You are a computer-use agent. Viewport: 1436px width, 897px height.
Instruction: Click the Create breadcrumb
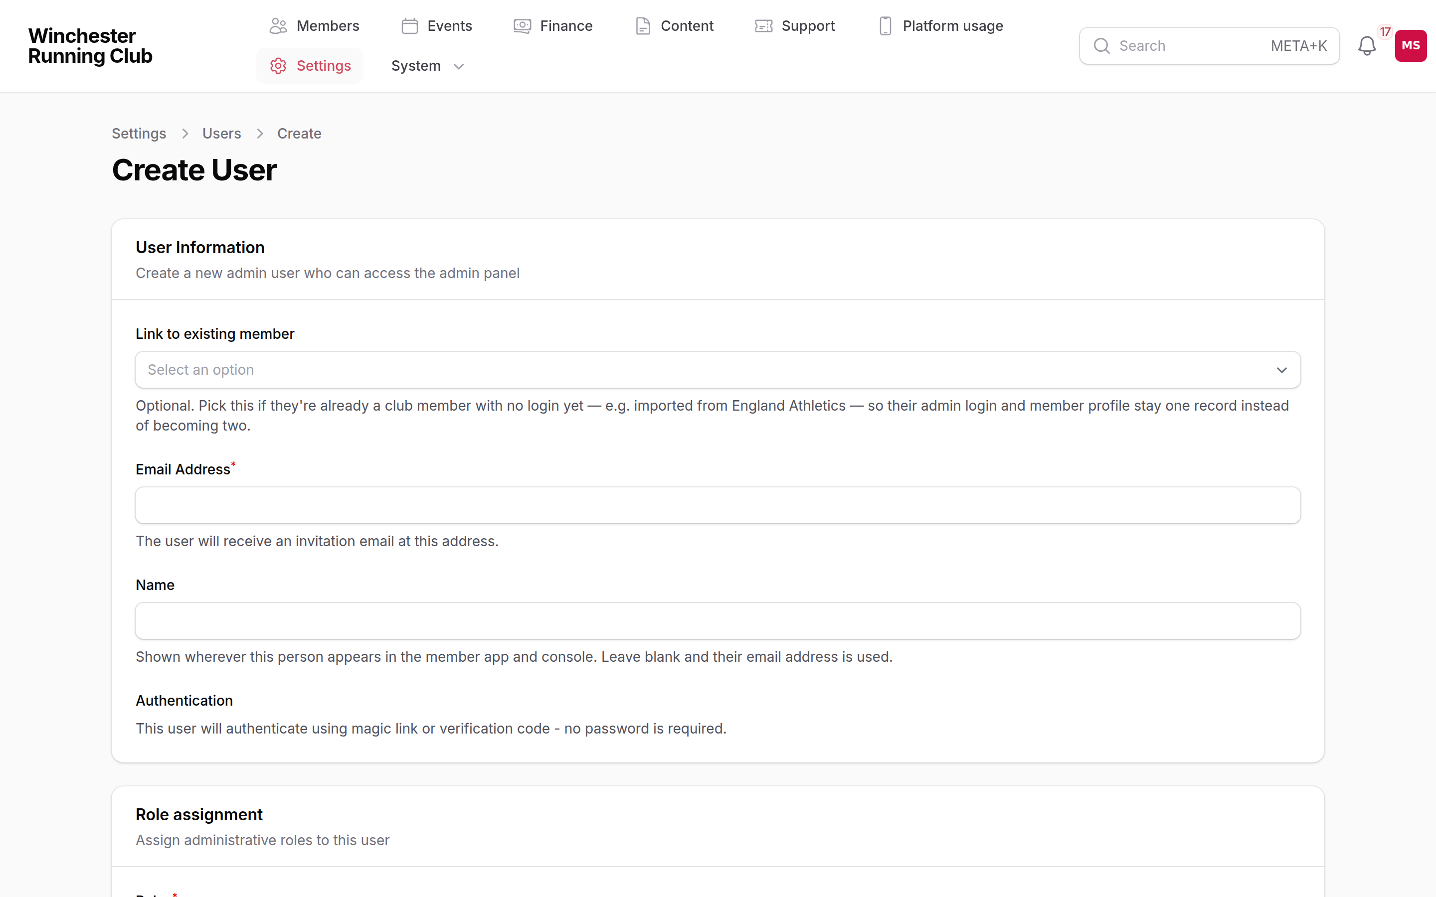tap(299, 134)
